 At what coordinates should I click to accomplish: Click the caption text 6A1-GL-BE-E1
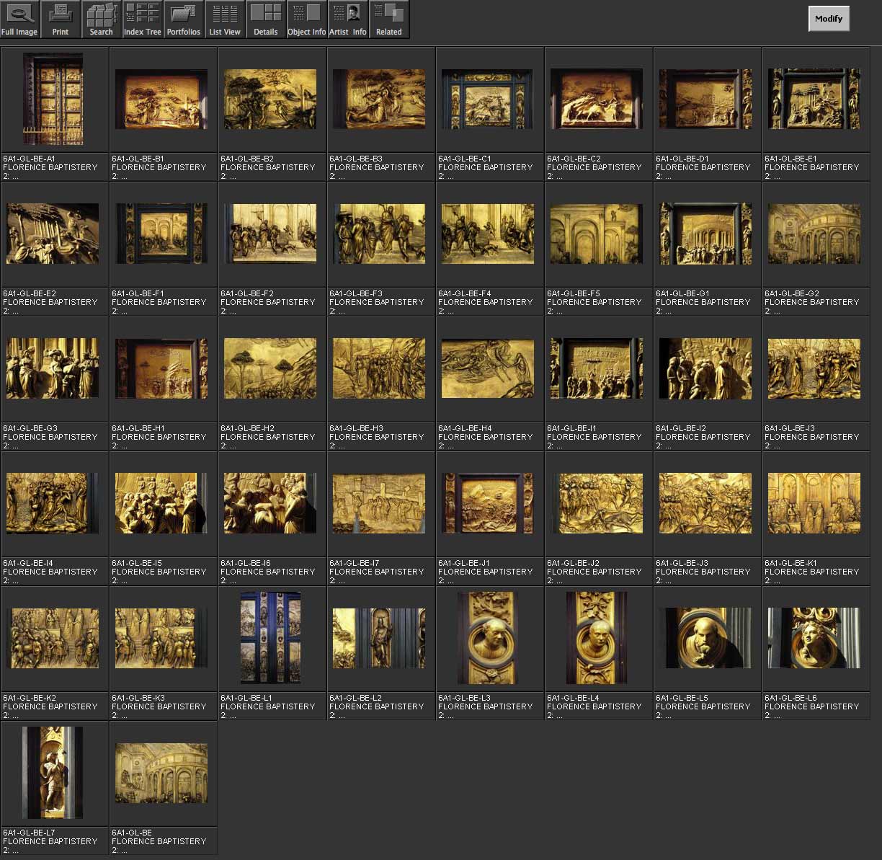coord(790,159)
